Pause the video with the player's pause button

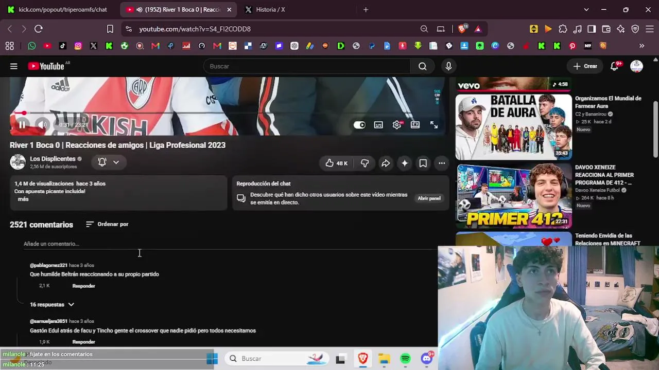tap(22, 124)
